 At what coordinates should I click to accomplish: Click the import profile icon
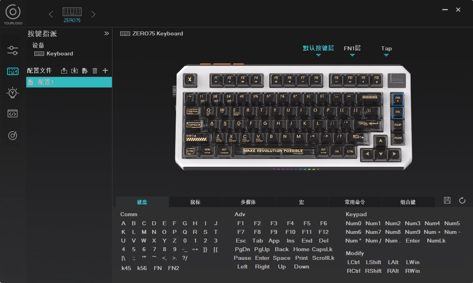[x=74, y=71]
